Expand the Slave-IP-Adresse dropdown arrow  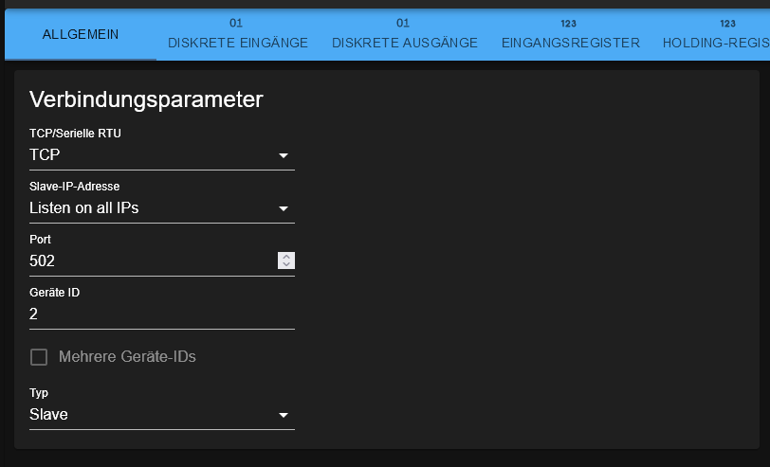(283, 208)
